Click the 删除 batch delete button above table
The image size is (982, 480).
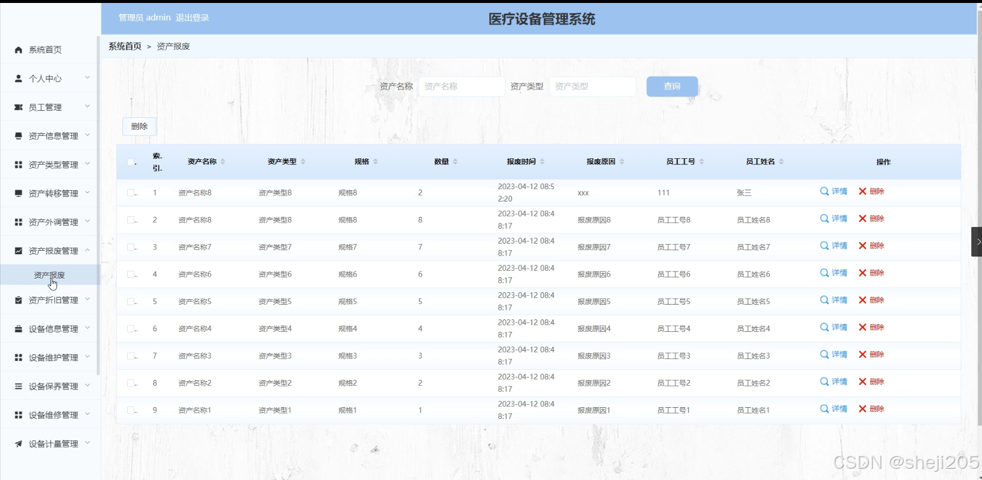(x=140, y=126)
